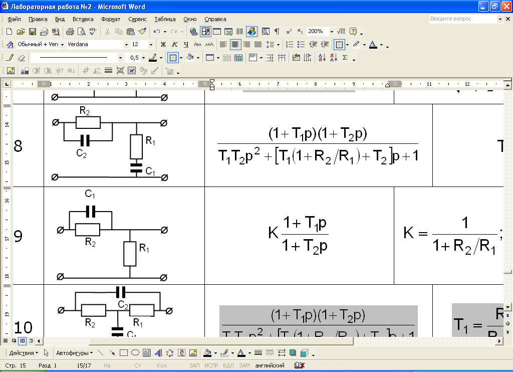
Task: Undo the last action
Action: click(157, 32)
